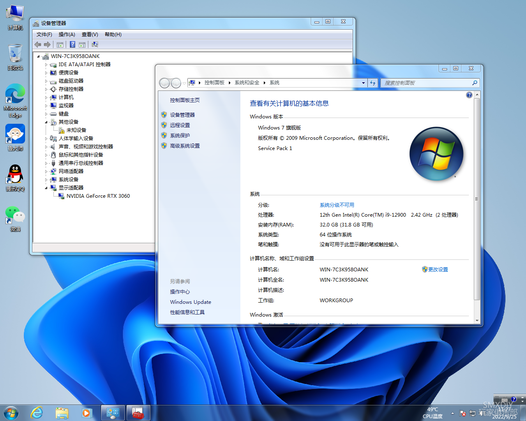Open the 高级系统设置 link

tap(185, 146)
